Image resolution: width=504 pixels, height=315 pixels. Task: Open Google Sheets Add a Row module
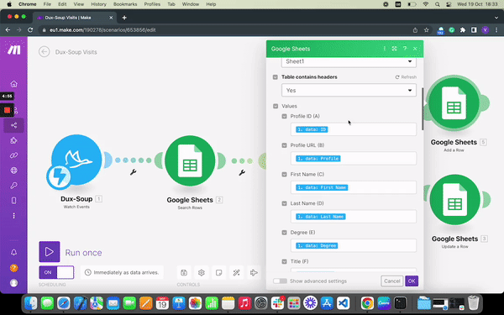[x=454, y=102]
